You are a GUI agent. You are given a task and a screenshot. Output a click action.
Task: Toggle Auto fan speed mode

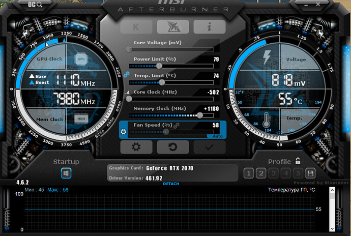pos(217,136)
